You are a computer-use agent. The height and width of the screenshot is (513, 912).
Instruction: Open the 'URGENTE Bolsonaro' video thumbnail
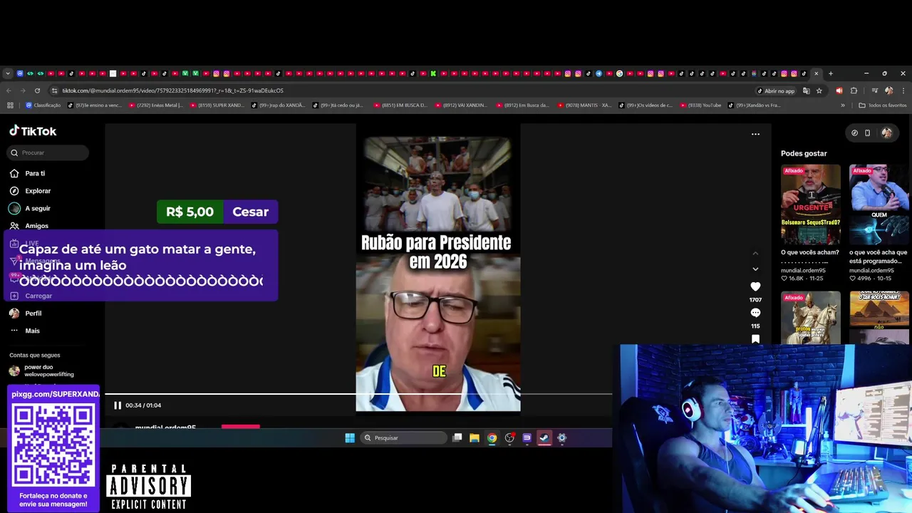(810, 205)
